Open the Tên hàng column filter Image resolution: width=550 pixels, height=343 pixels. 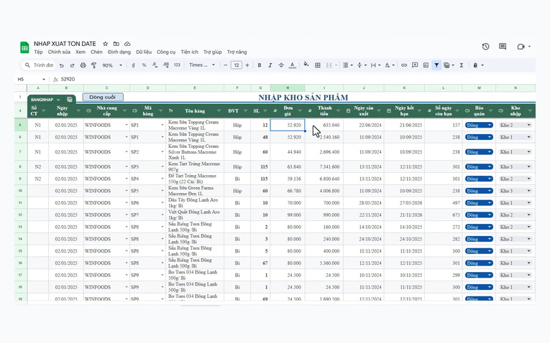pos(219,111)
